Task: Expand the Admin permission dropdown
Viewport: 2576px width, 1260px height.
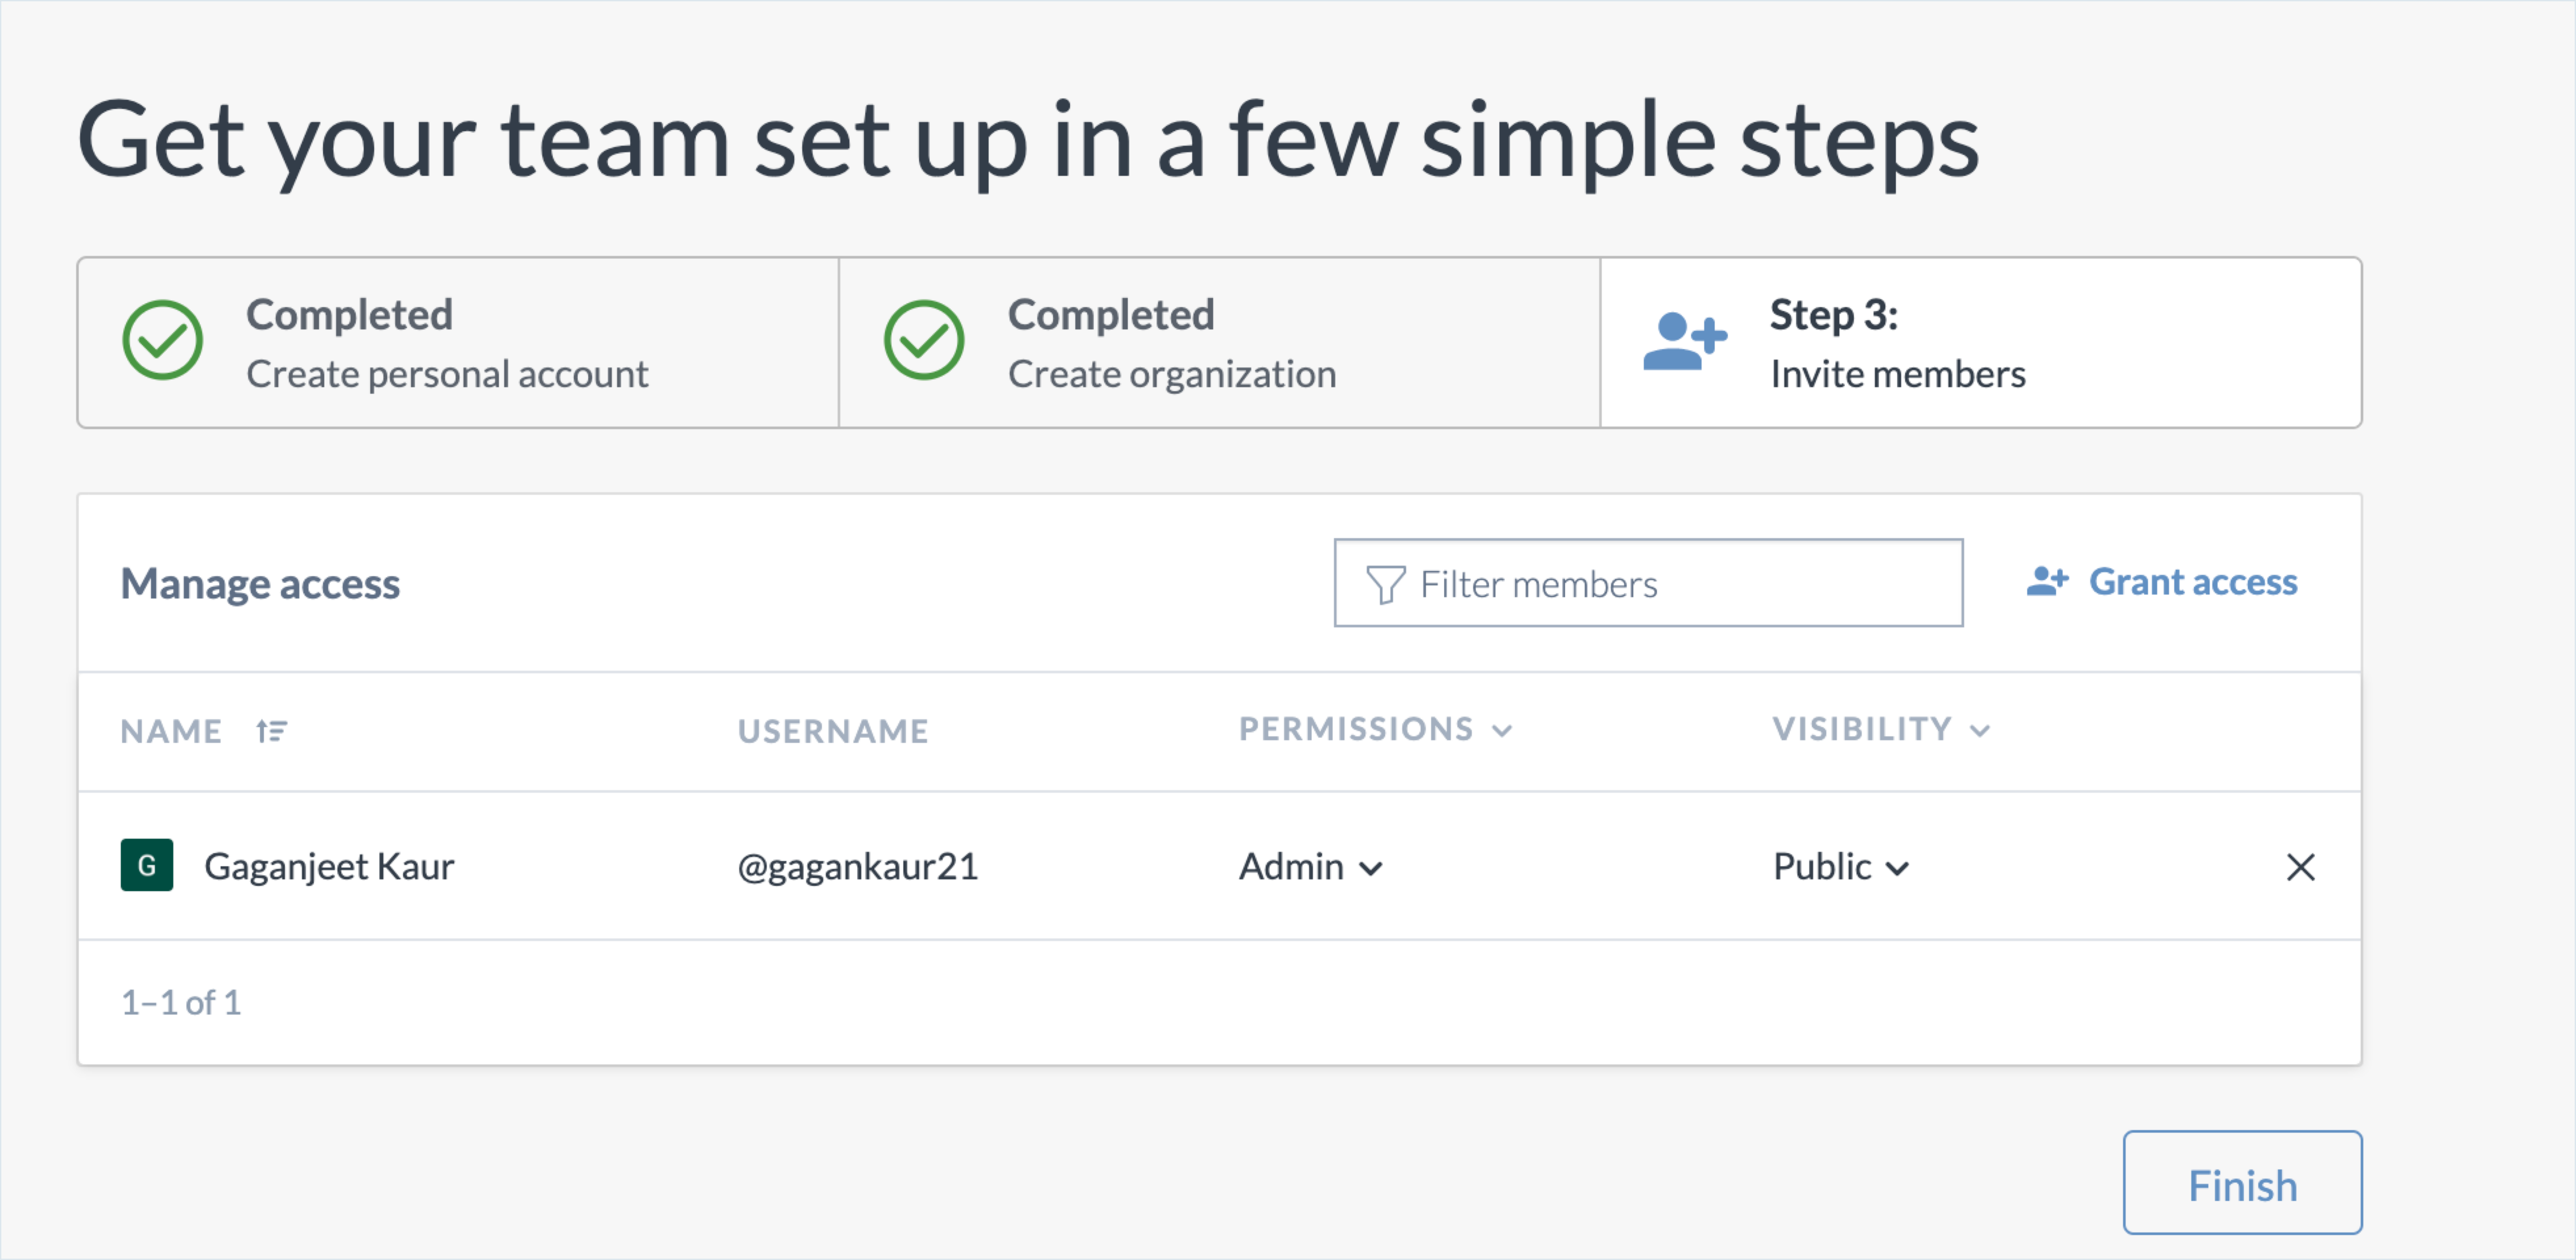Action: (1311, 866)
